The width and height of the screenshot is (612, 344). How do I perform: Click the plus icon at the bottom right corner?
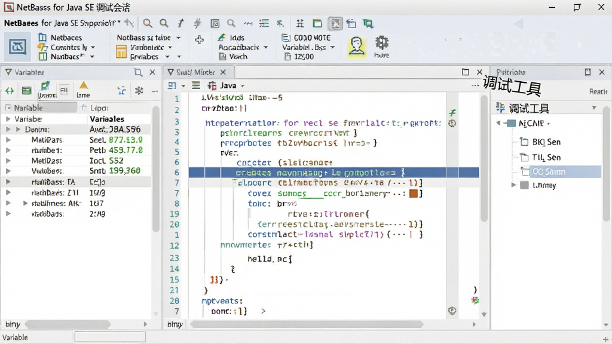[x=606, y=340]
